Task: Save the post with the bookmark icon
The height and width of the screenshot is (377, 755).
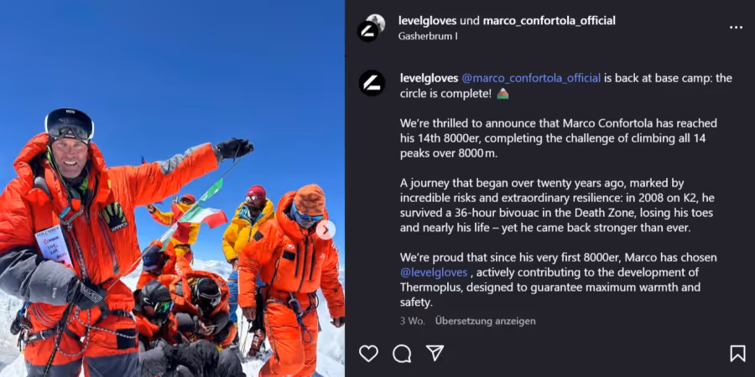Action: 737,354
